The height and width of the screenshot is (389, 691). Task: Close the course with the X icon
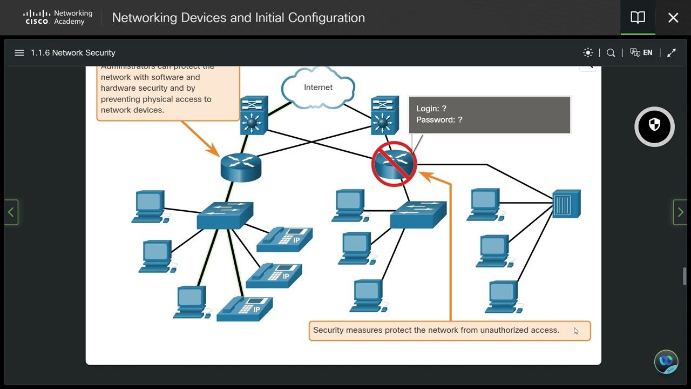tap(673, 18)
